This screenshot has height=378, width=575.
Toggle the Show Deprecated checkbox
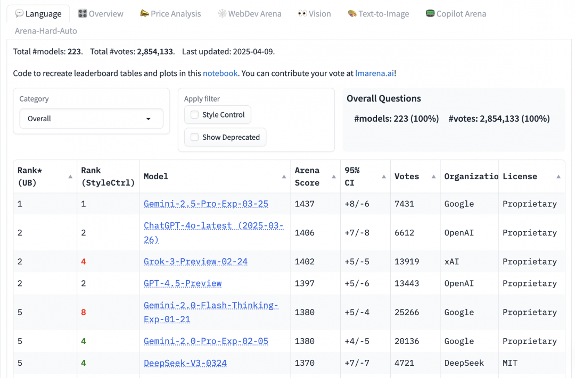(x=195, y=137)
